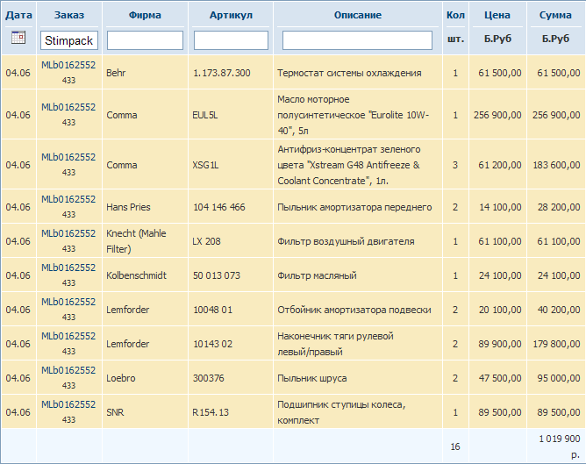586x464 pixels.
Task: Open the calendar date picker icon
Action: coord(18,38)
